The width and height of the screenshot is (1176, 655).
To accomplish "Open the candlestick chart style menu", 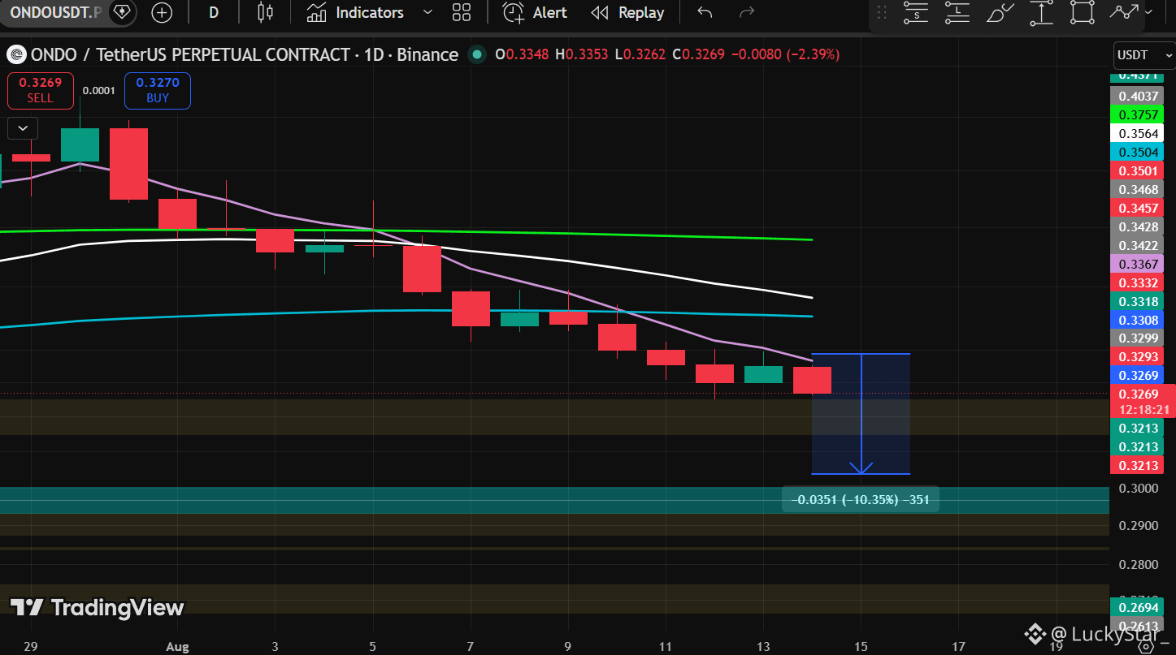I will pyautogui.click(x=264, y=12).
